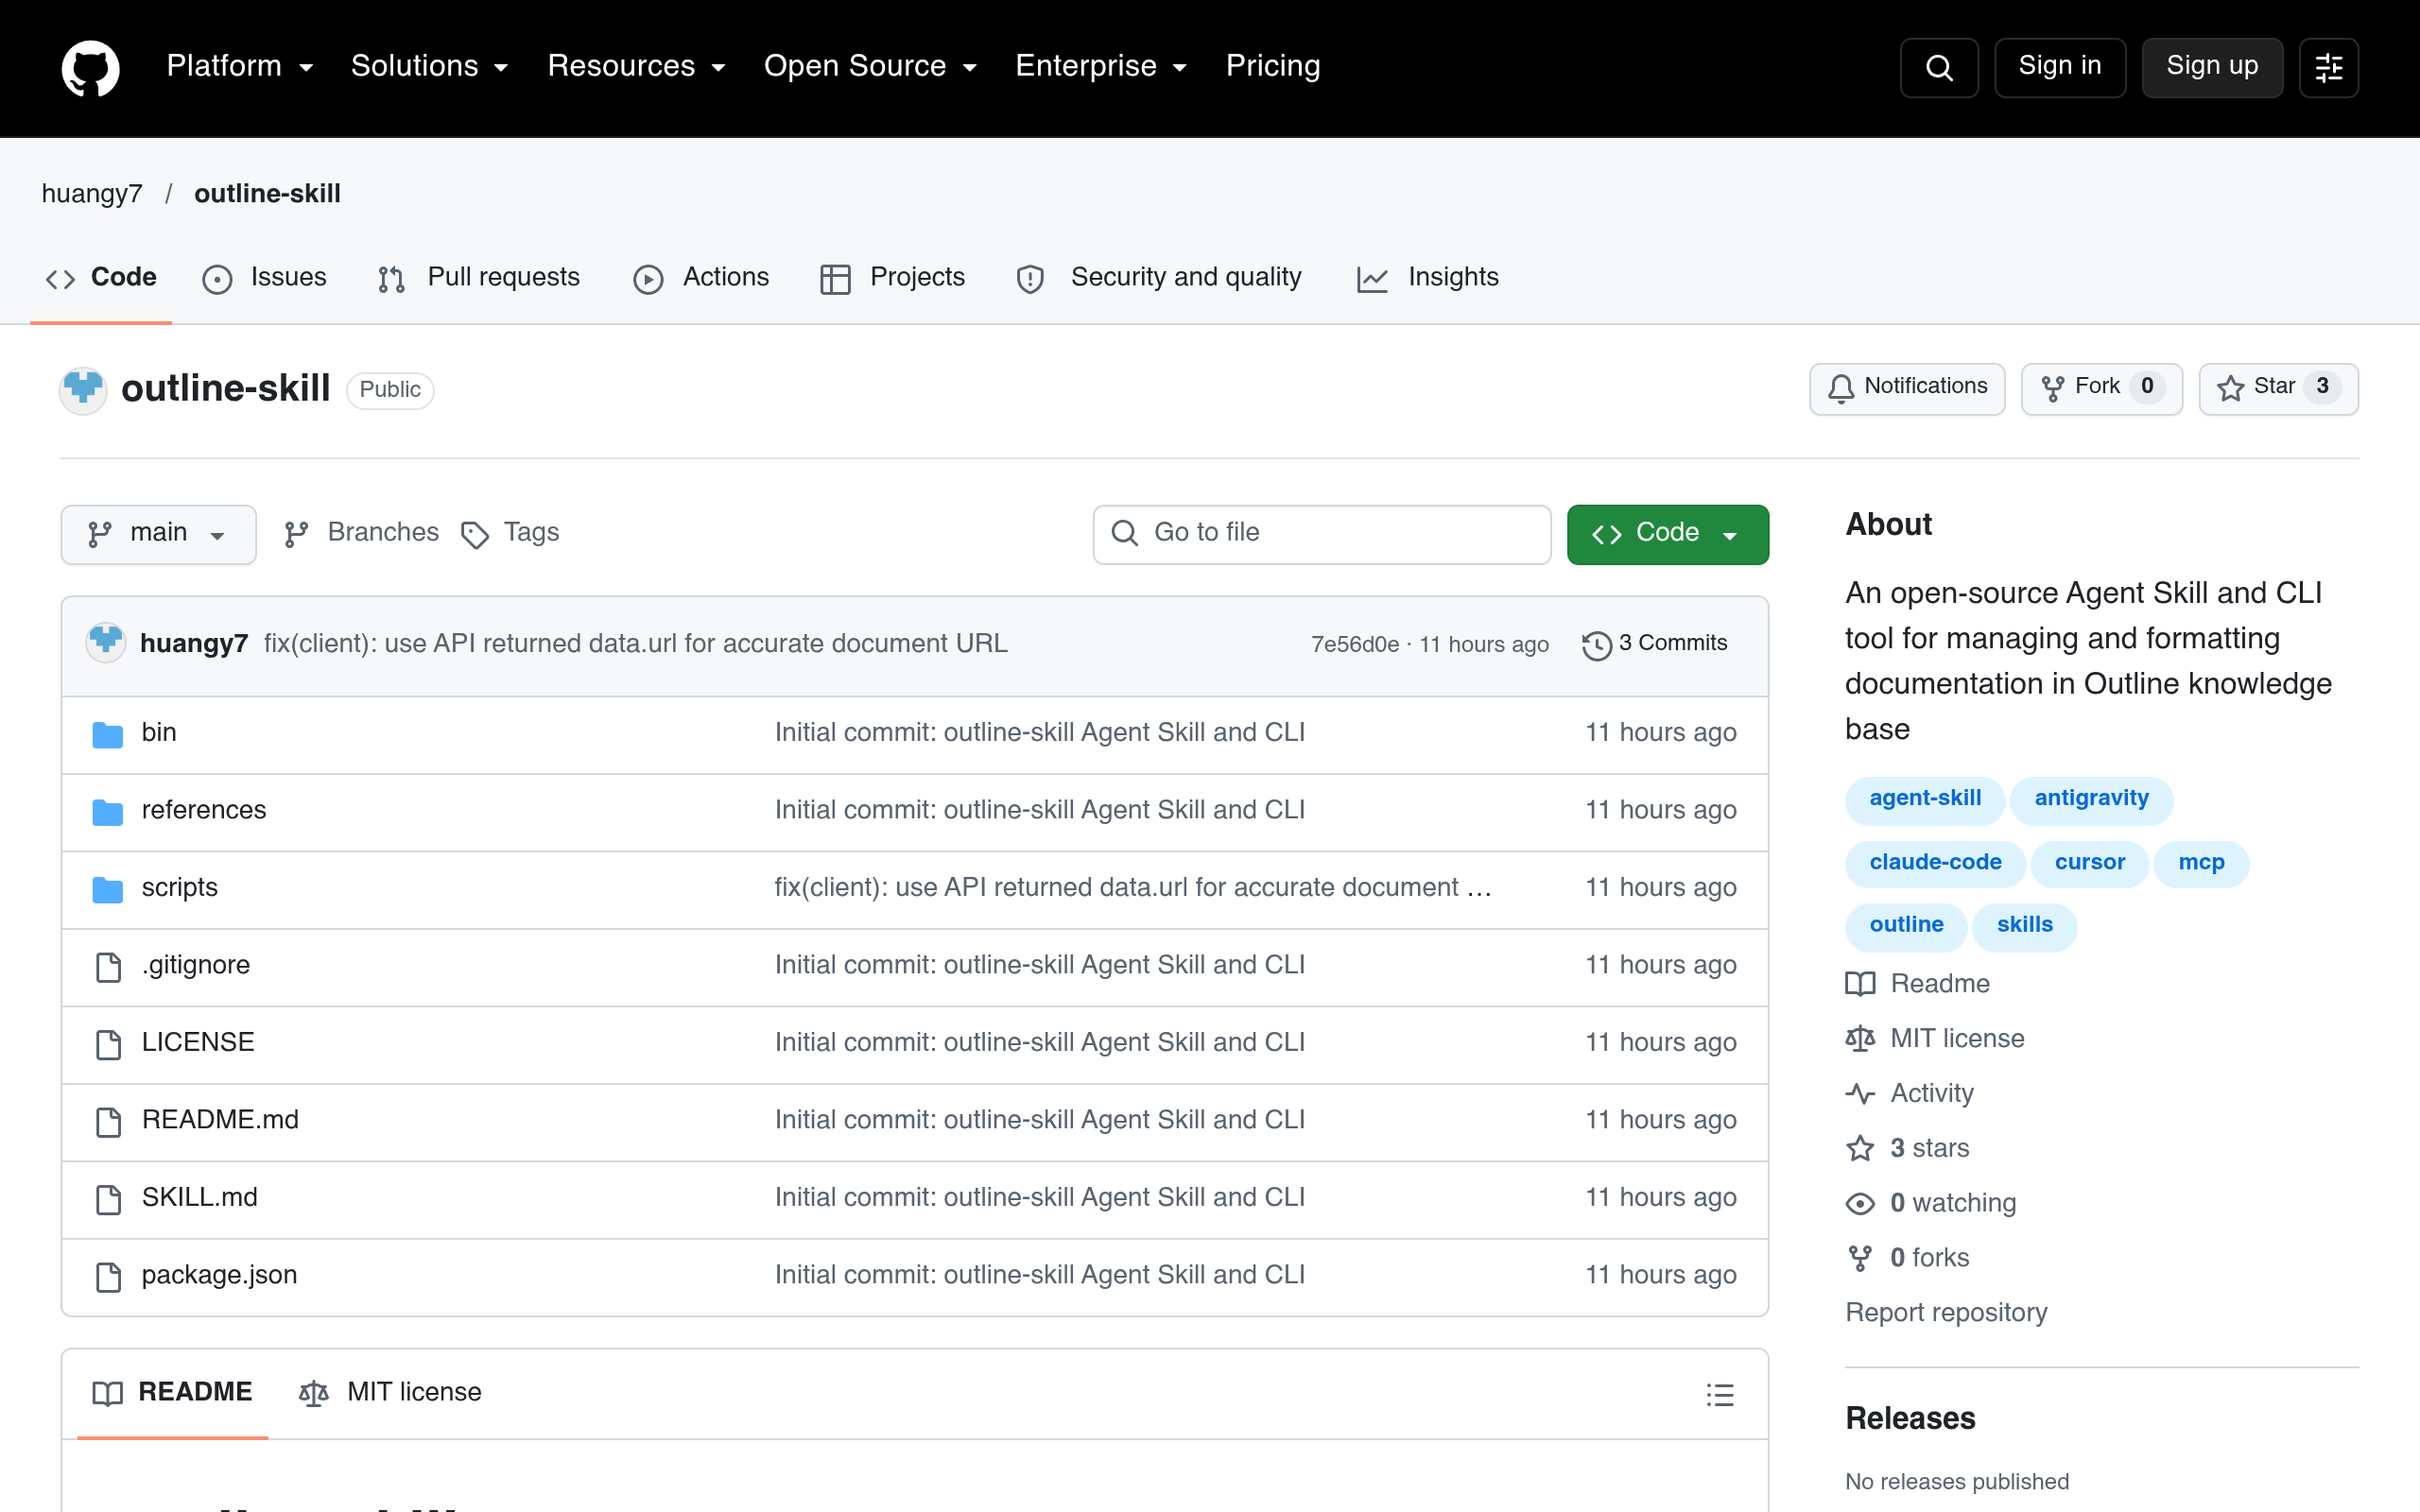The image size is (2420, 1512).
Task: Expand the Enterprise menu
Action: (1101, 66)
